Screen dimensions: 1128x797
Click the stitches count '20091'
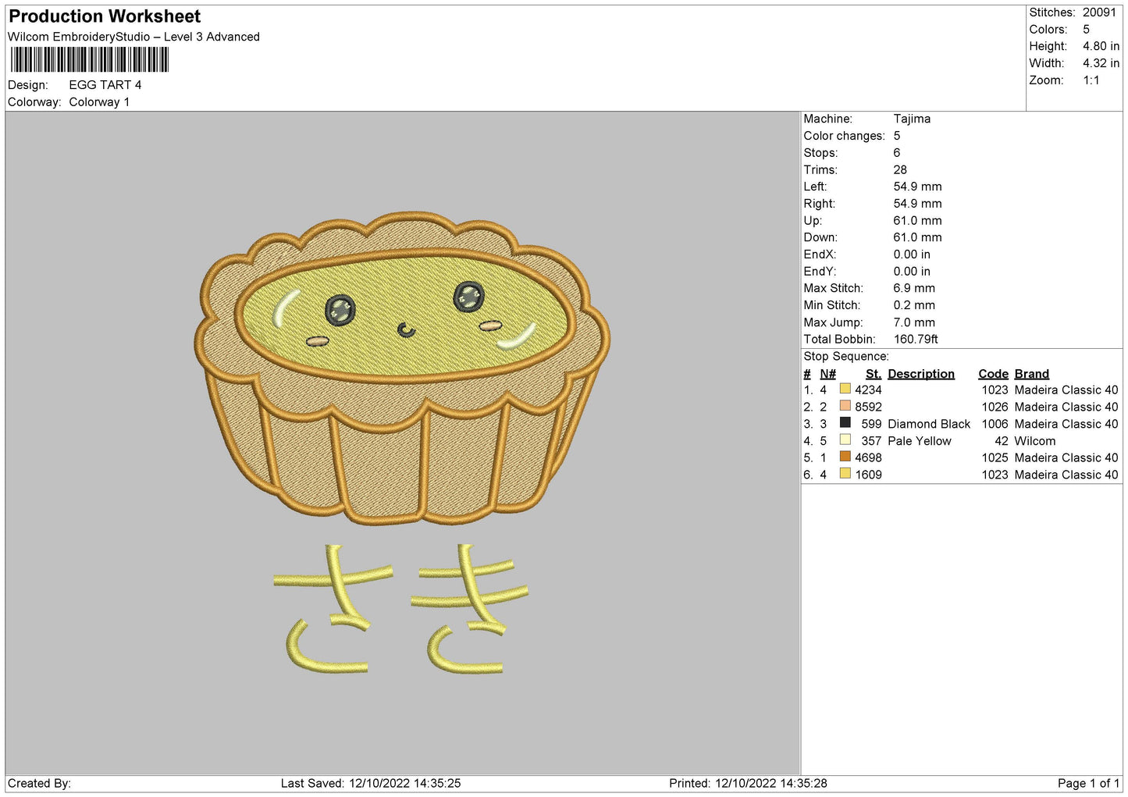pyautogui.click(x=1099, y=12)
